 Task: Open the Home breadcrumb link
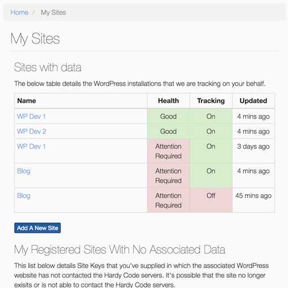point(19,12)
